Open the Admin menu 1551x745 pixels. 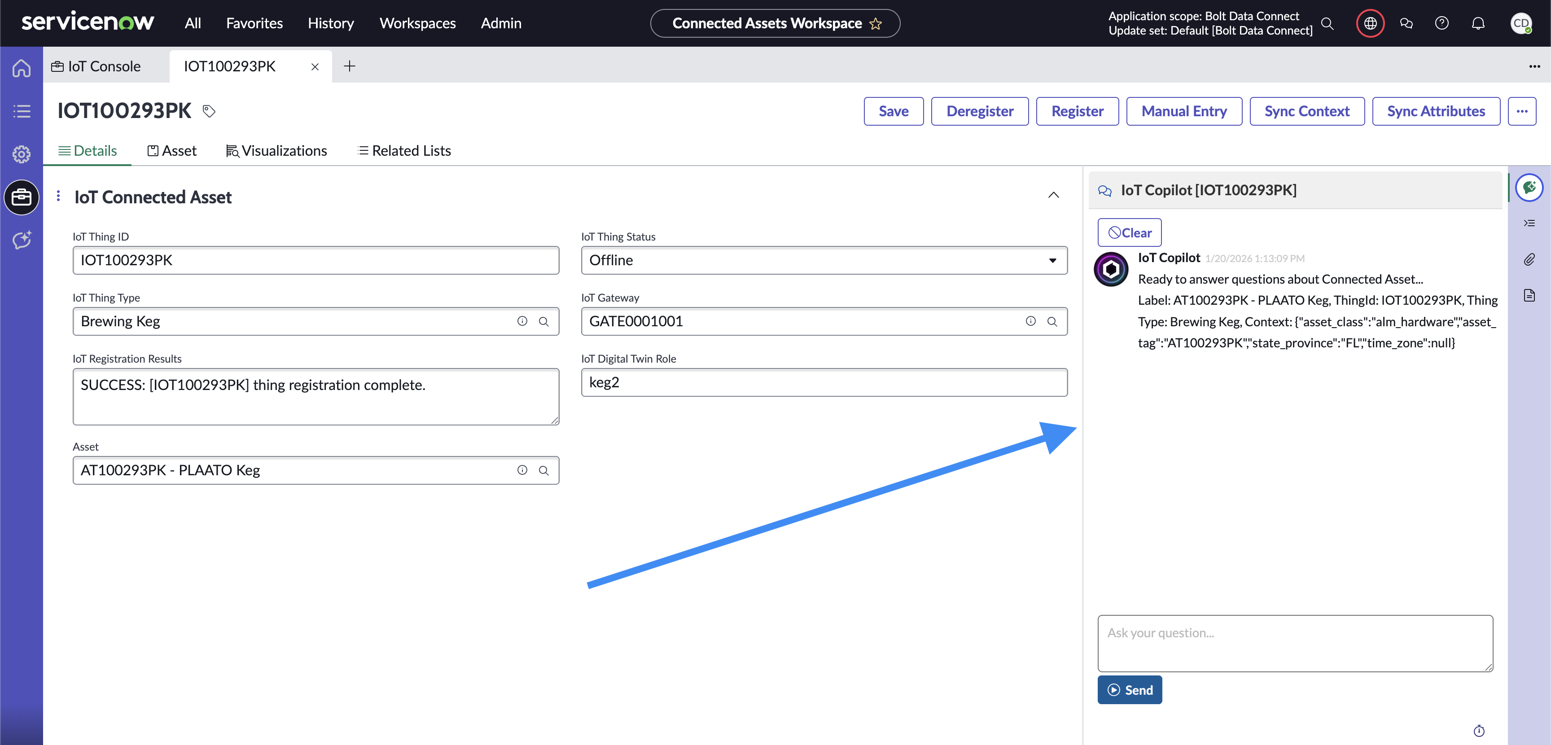501,23
